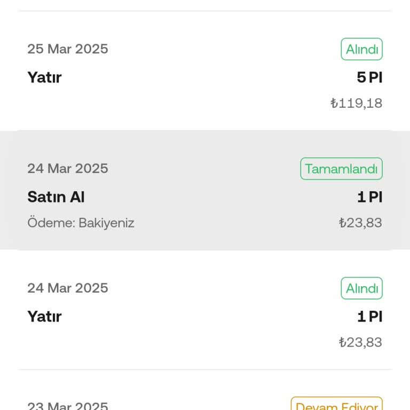Select the 5 PI amount
The width and height of the screenshot is (410, 410).
[369, 77]
